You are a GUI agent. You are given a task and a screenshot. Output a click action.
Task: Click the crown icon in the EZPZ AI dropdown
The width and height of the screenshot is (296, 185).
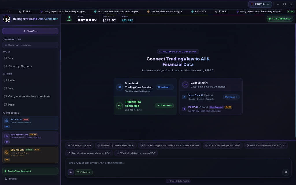(252, 4)
